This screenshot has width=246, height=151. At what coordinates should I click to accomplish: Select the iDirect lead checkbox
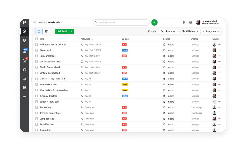pyautogui.click(x=36, y=50)
